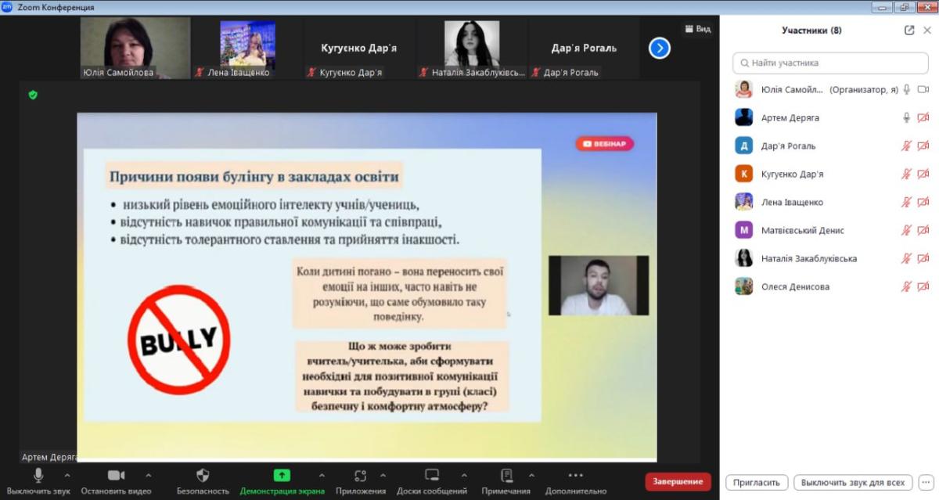Open the more options menu below the participant list

[926, 482]
